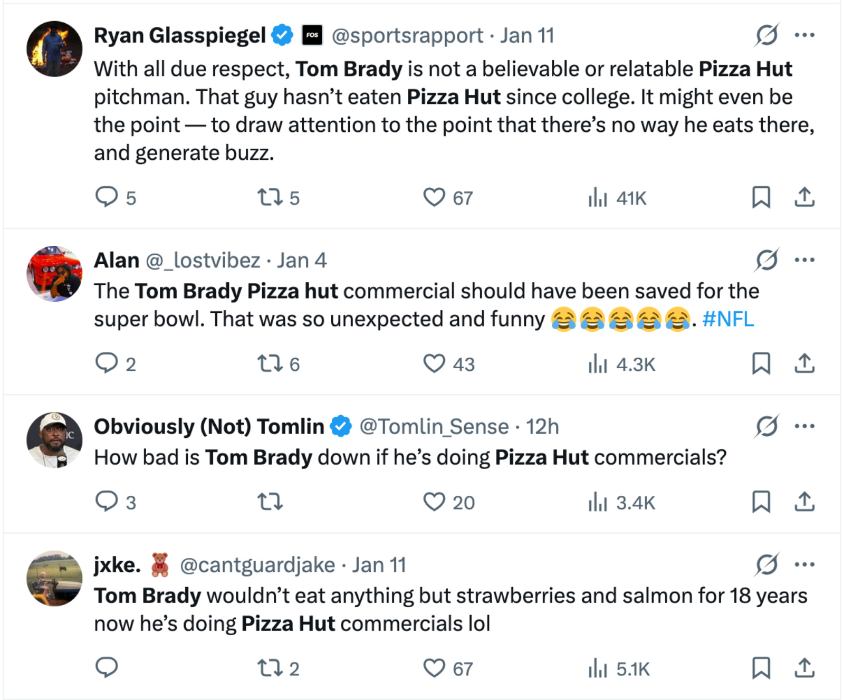Viewport: 844px width, 700px height.
Task: View analytics on Tomlin_Sense's tweet
Action: point(598,502)
